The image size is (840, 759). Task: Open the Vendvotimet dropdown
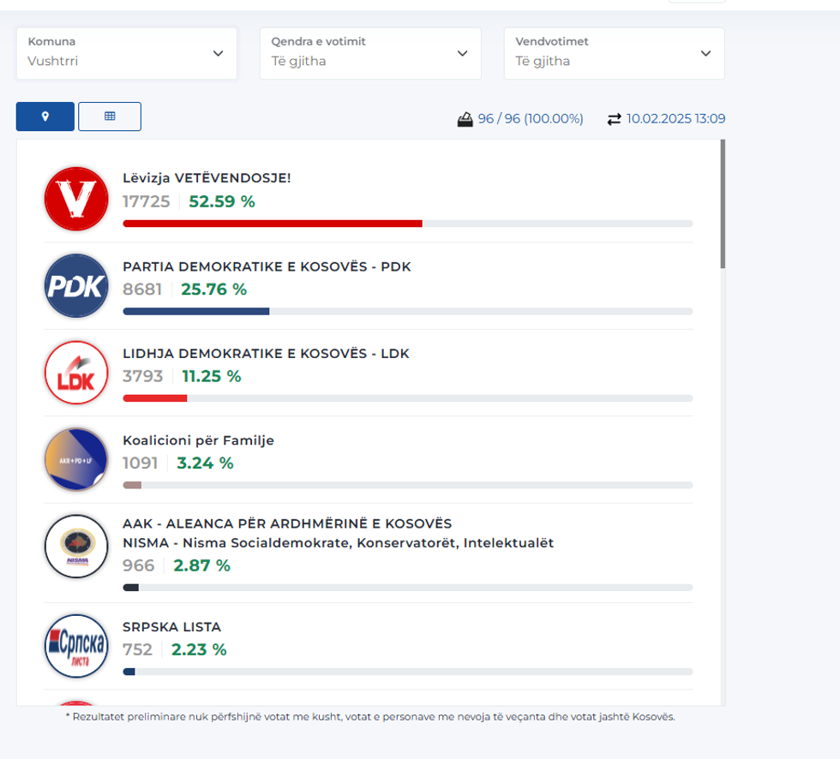coord(614,53)
